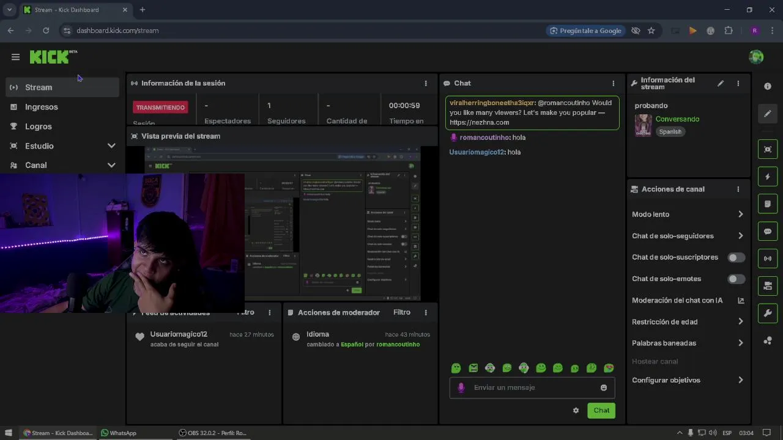Edit stream information with the pencil icon
783x440 pixels.
(x=721, y=83)
